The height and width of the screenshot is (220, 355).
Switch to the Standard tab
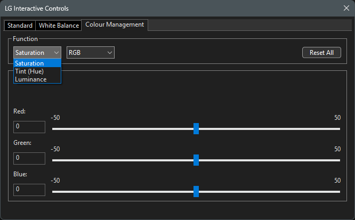pos(20,26)
